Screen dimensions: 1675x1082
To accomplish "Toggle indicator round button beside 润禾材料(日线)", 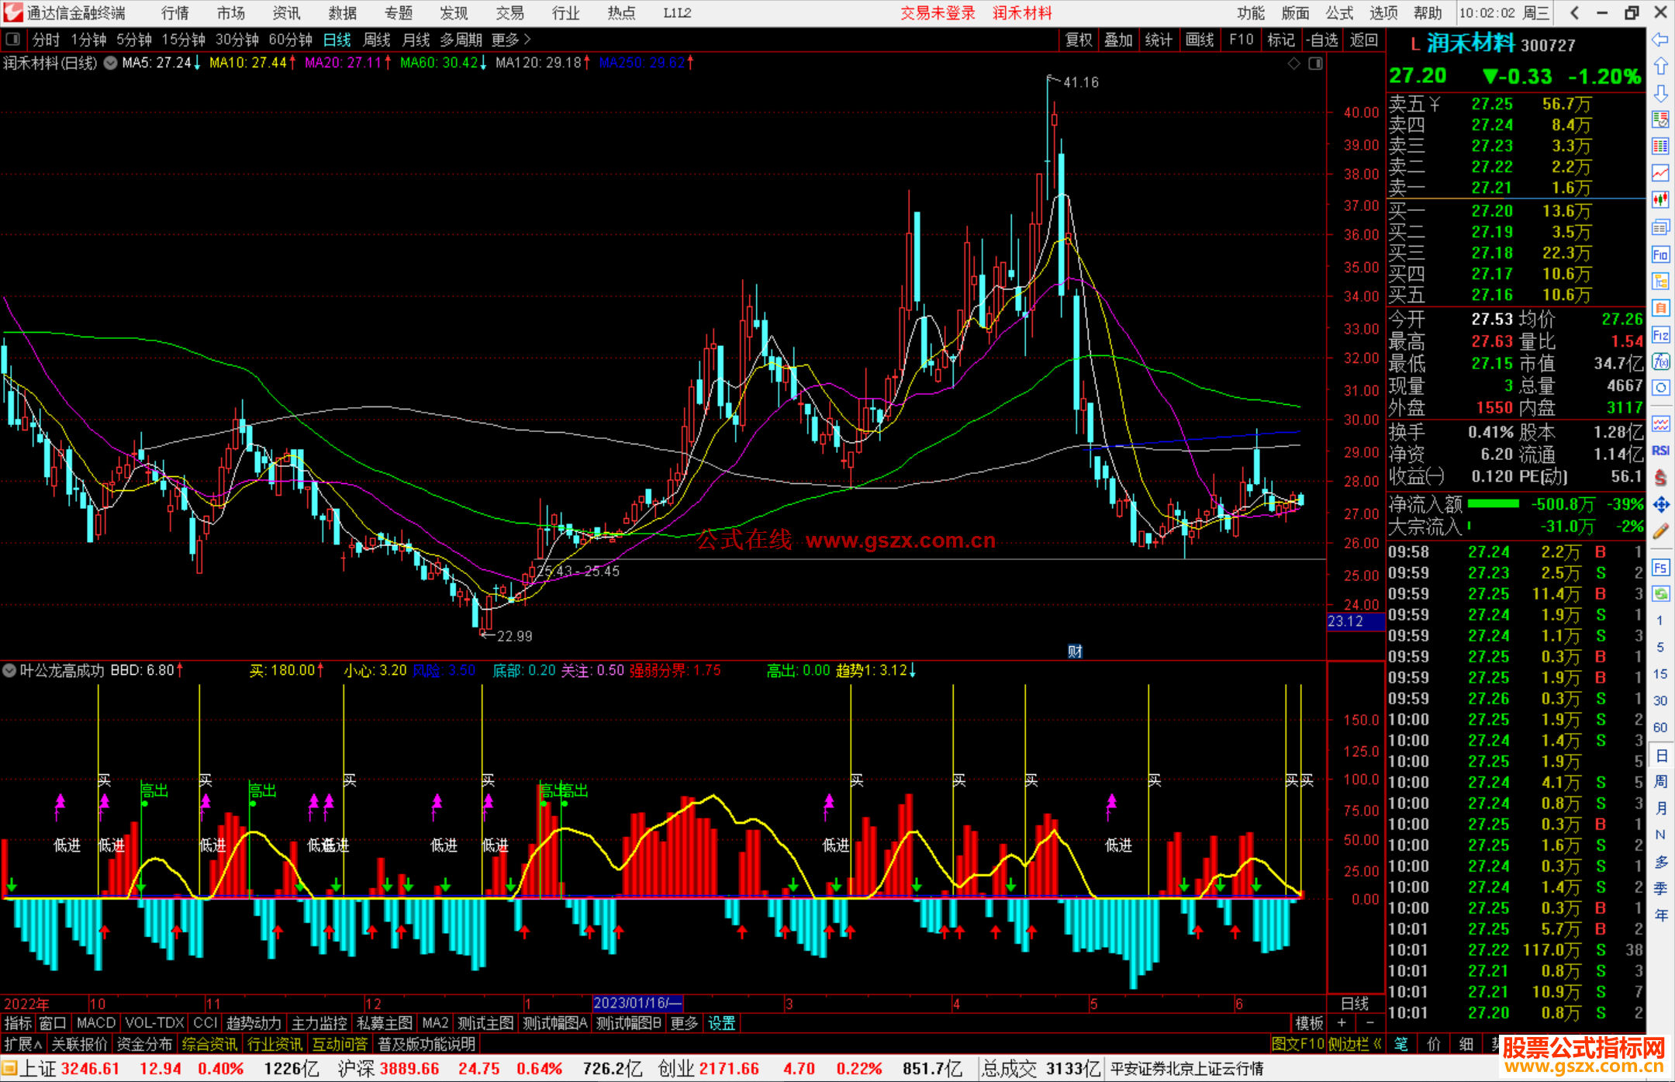I will tap(111, 63).
